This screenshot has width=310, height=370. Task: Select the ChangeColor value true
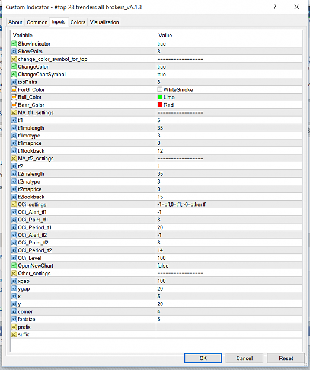click(x=162, y=67)
